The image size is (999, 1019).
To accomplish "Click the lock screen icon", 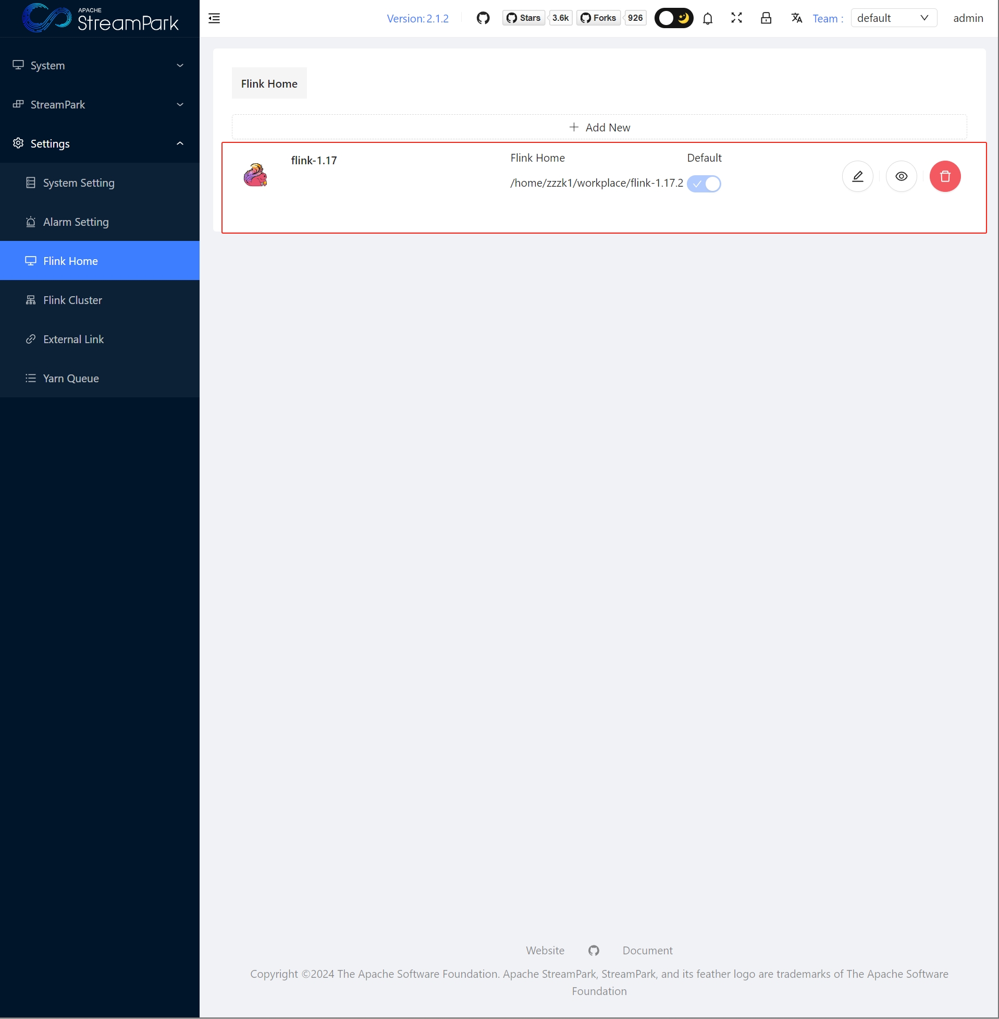I will click(x=766, y=18).
